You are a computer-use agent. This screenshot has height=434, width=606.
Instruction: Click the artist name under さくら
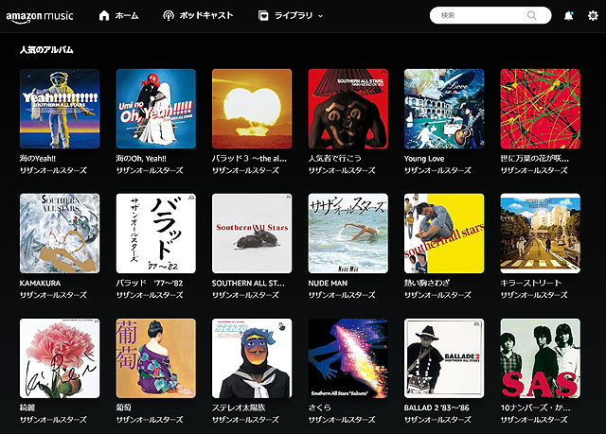[x=342, y=420]
